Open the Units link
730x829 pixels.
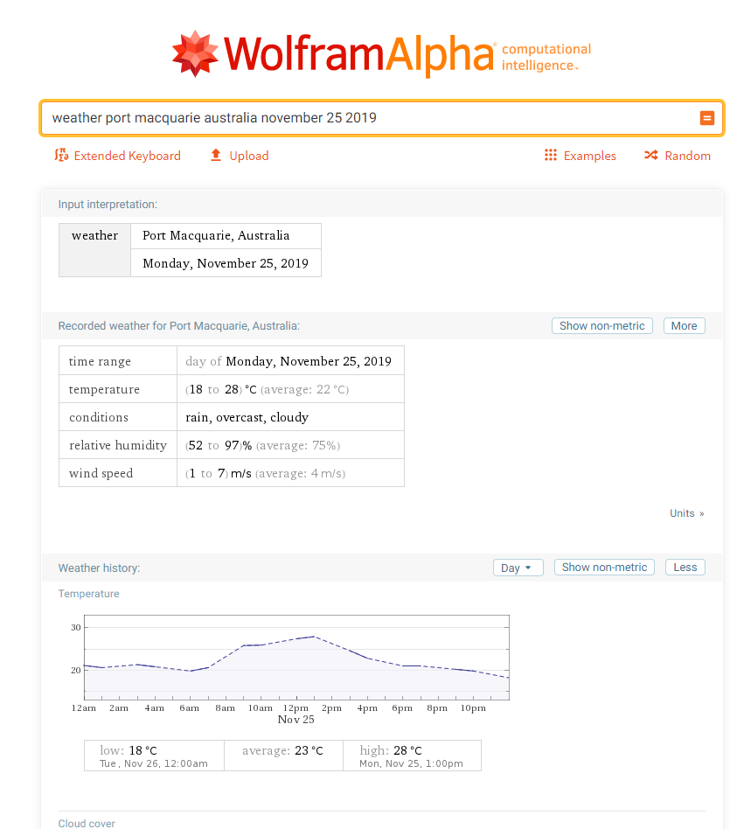(686, 513)
